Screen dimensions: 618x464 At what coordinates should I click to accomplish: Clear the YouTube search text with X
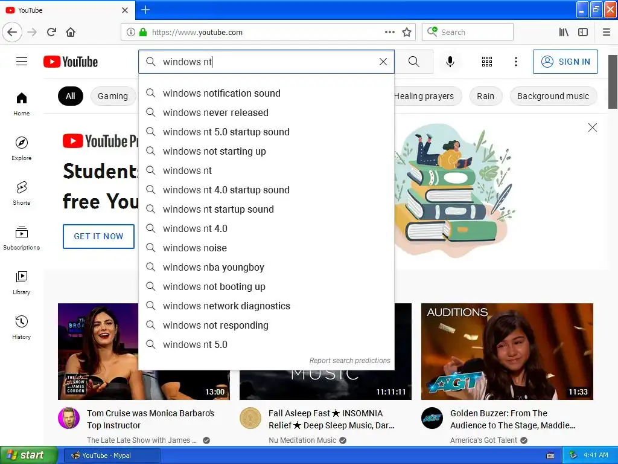[x=383, y=62]
